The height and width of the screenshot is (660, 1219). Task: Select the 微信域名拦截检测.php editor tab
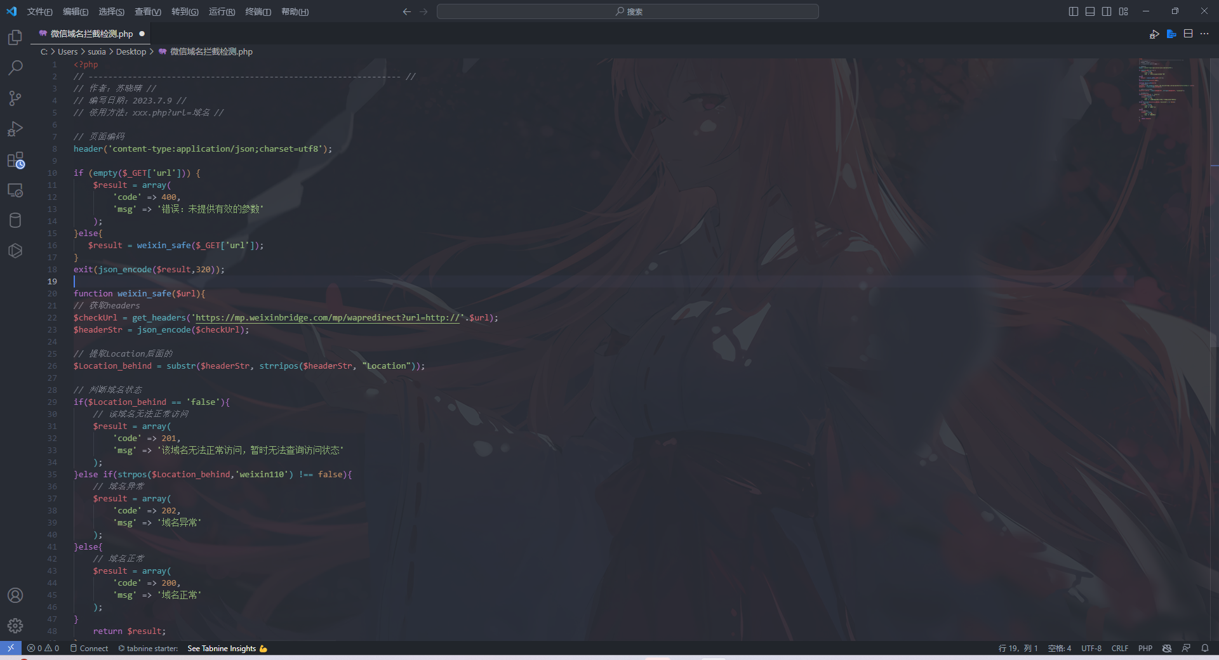91,34
